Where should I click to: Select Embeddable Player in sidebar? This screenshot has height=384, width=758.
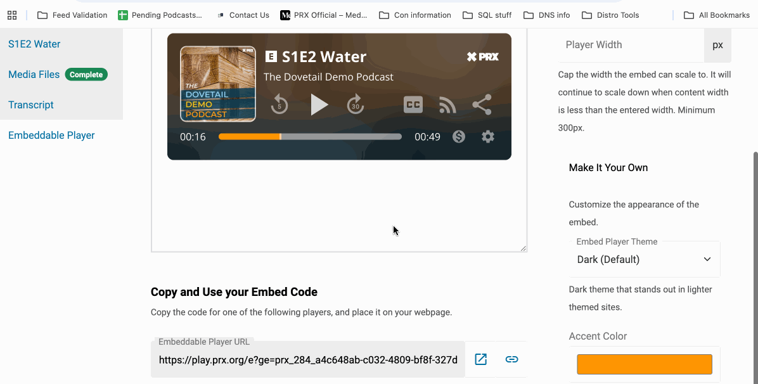(51, 135)
